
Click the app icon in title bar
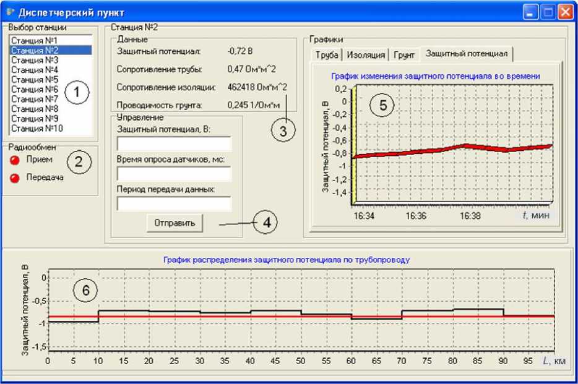(x=10, y=12)
